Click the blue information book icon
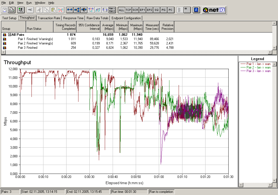The height and width of the screenshot is (195, 278). [196, 10]
